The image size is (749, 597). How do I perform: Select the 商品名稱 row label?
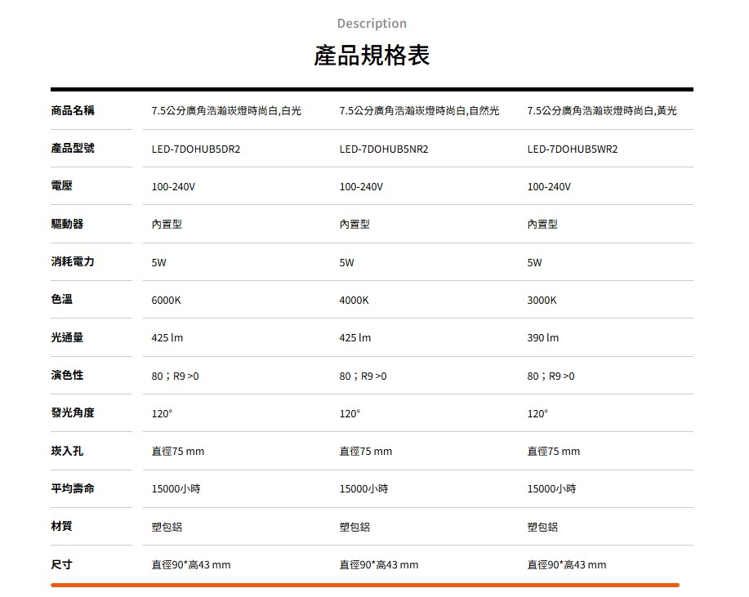(x=73, y=110)
